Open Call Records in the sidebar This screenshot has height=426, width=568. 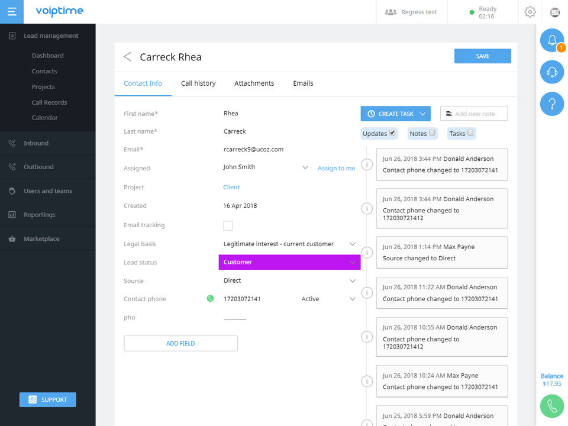coord(49,102)
